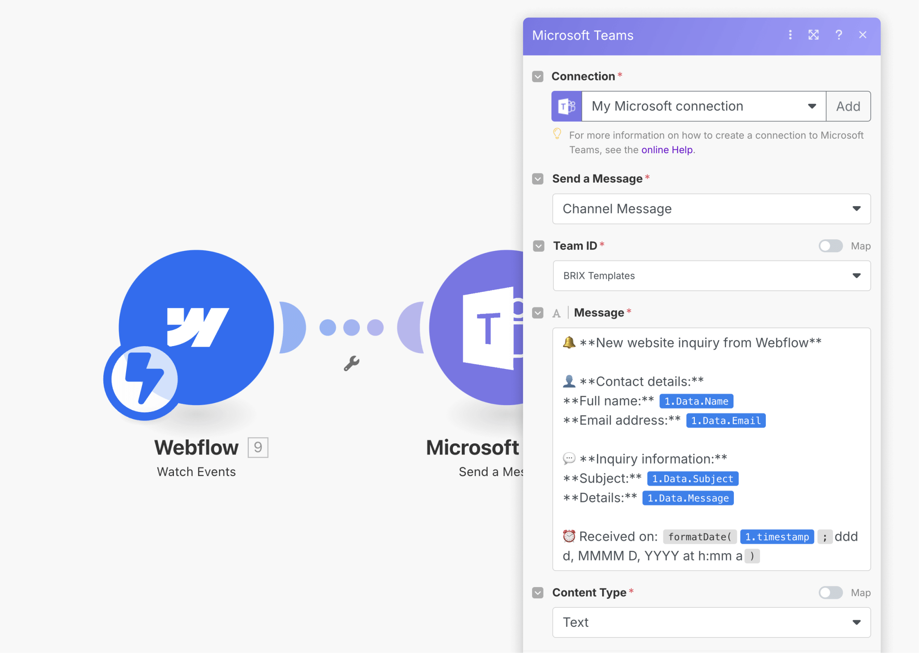The image size is (919, 653).
Task: Select the 1.Data.Name variable pill
Action: [x=696, y=401]
